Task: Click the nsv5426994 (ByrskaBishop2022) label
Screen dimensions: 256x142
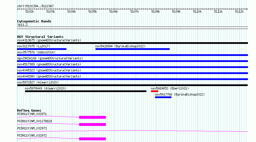Action: pyautogui.click(x=120, y=46)
